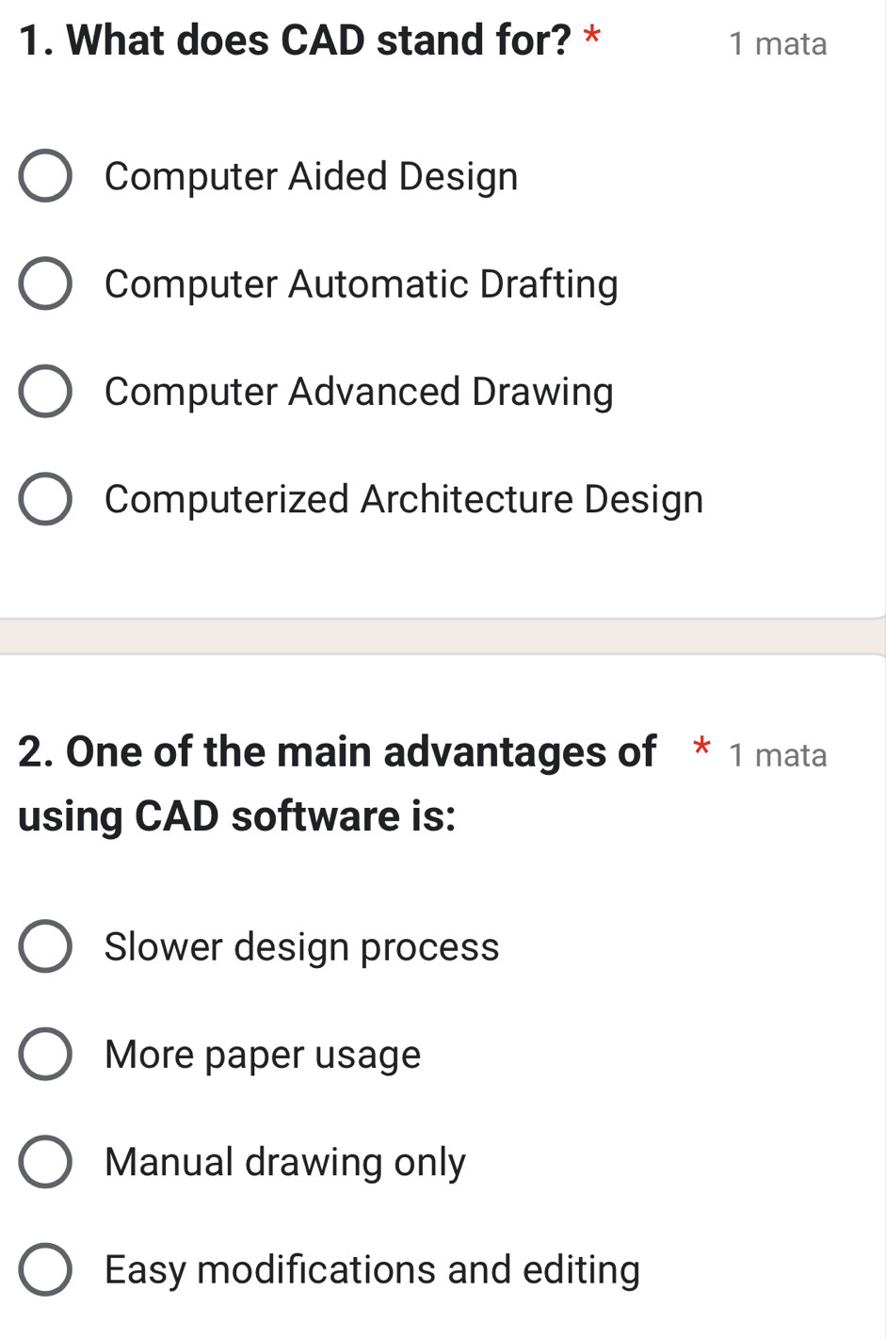The image size is (886, 1339).
Task: Click the 'Computer Aided Design' answer text
Action: coord(311,176)
